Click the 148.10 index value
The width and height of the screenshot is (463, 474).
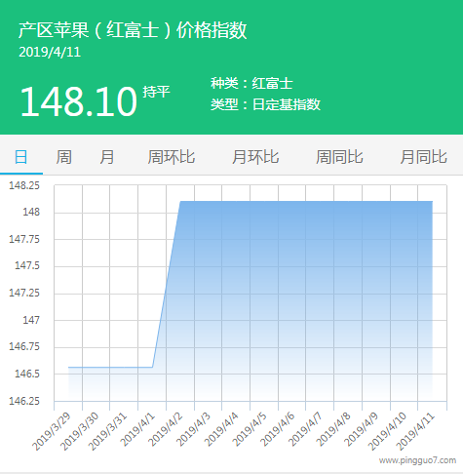[x=78, y=101]
